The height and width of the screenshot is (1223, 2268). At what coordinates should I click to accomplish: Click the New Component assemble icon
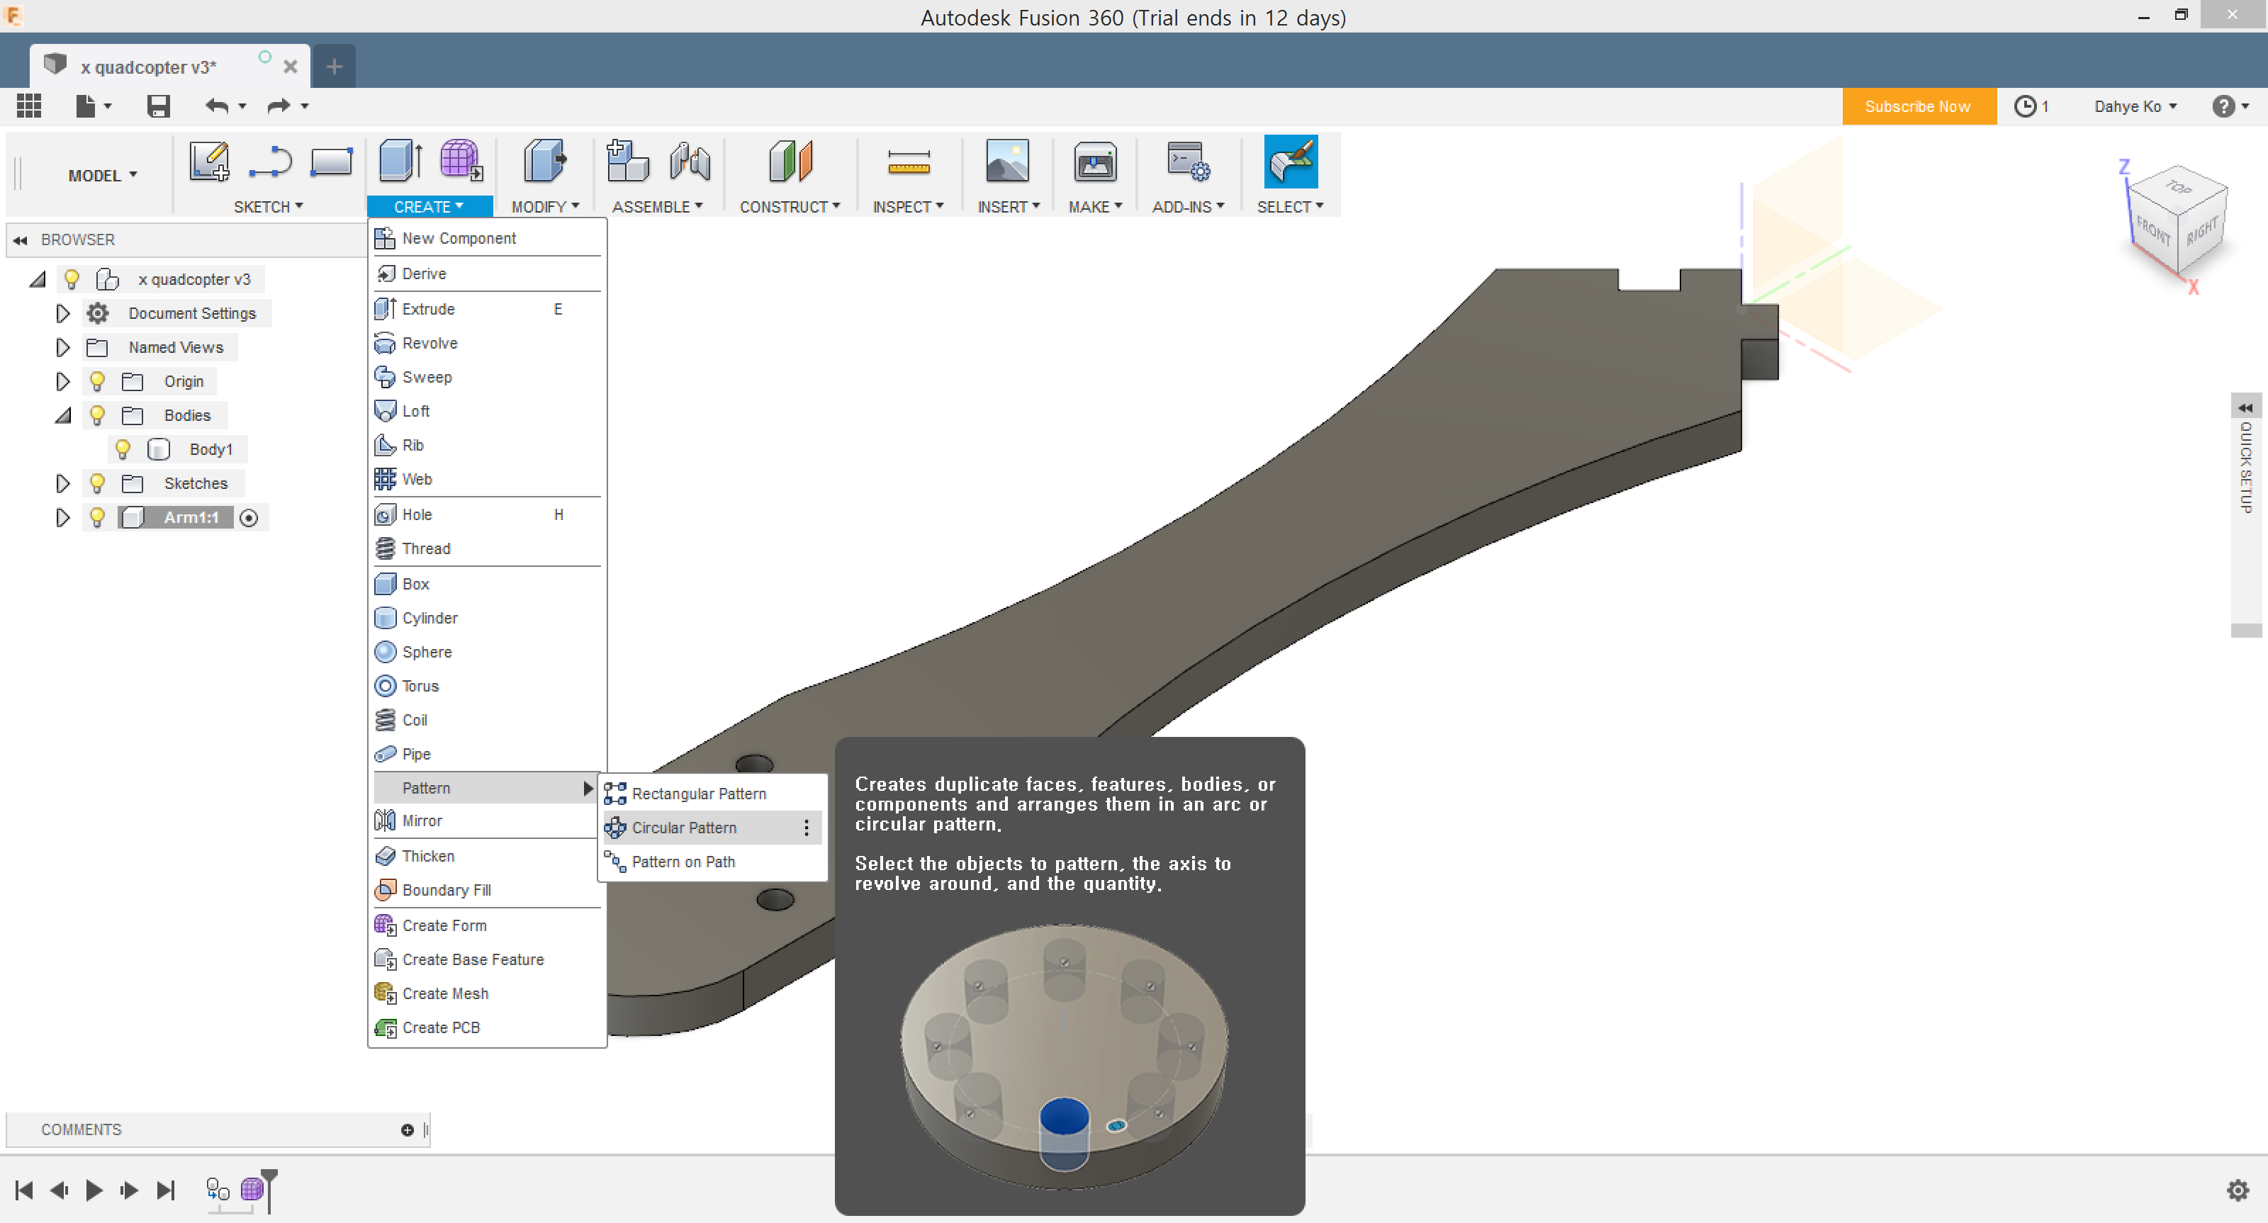coord(628,161)
